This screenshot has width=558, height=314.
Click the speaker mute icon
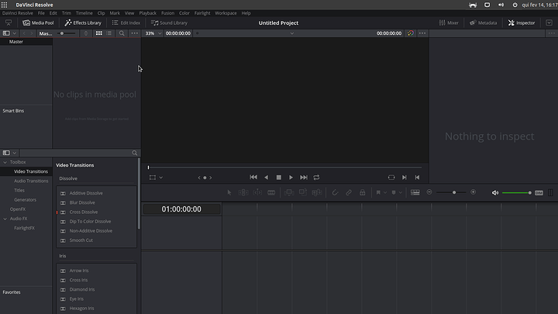(495, 192)
